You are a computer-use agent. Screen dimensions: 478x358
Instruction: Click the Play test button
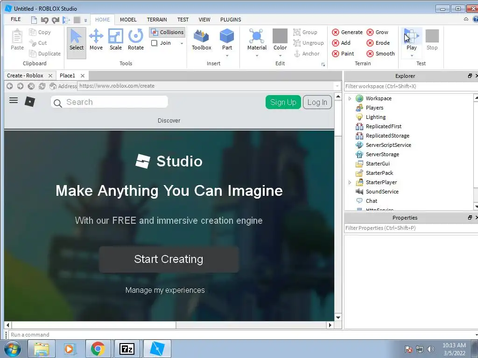tap(412, 40)
